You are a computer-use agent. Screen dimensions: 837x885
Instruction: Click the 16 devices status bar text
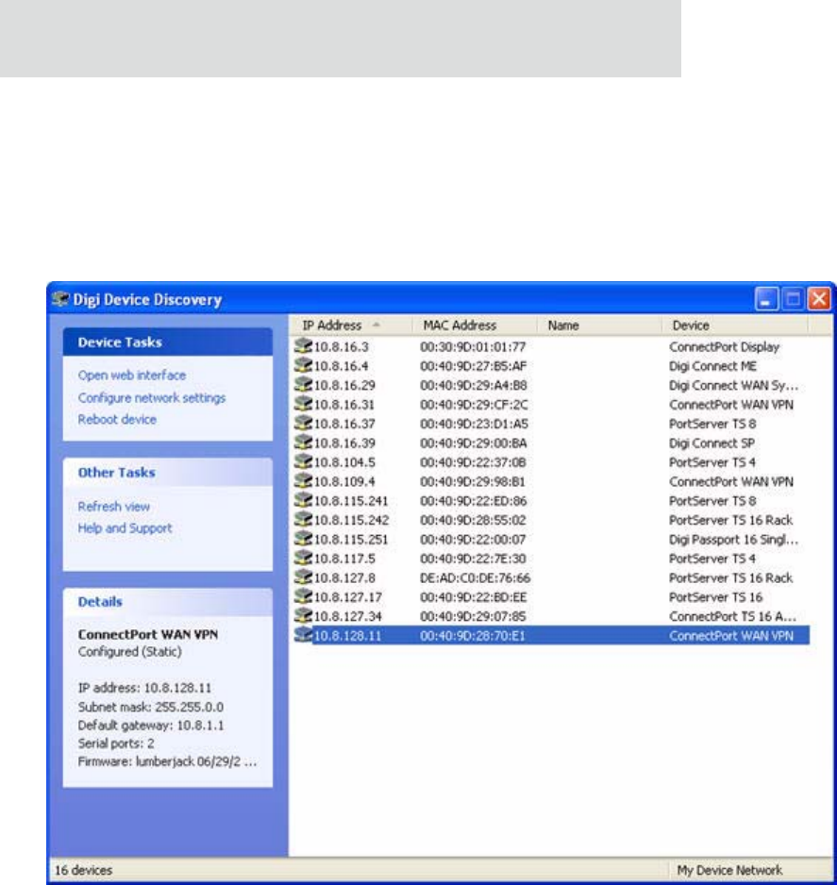83,870
